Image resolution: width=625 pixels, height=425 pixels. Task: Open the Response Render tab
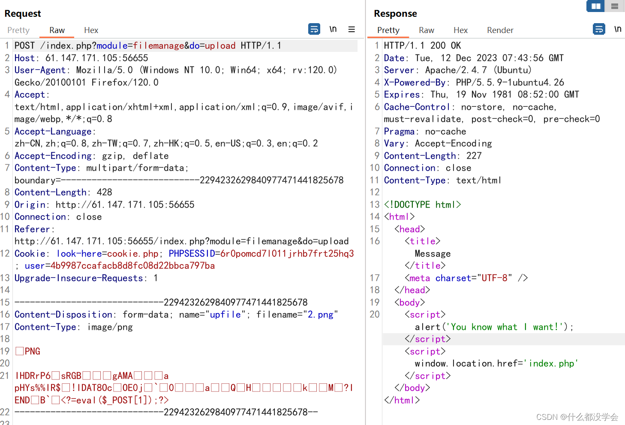click(500, 30)
